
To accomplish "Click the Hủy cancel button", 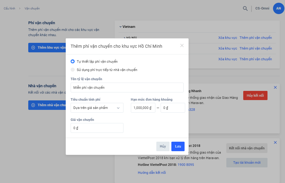I will (x=163, y=146).
